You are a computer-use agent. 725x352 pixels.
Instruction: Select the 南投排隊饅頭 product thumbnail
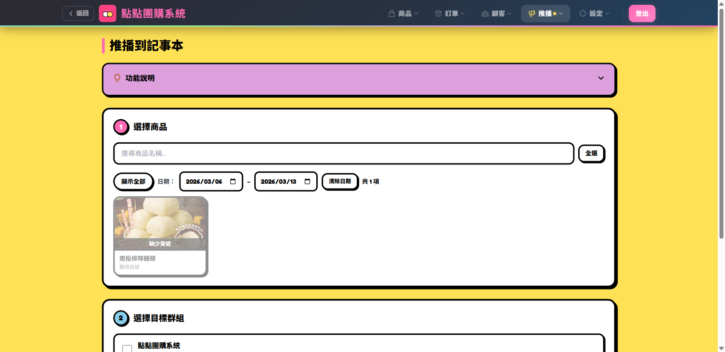point(160,224)
